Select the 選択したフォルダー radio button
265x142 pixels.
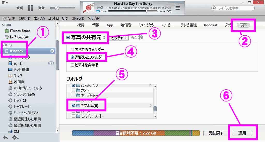click(x=72, y=57)
